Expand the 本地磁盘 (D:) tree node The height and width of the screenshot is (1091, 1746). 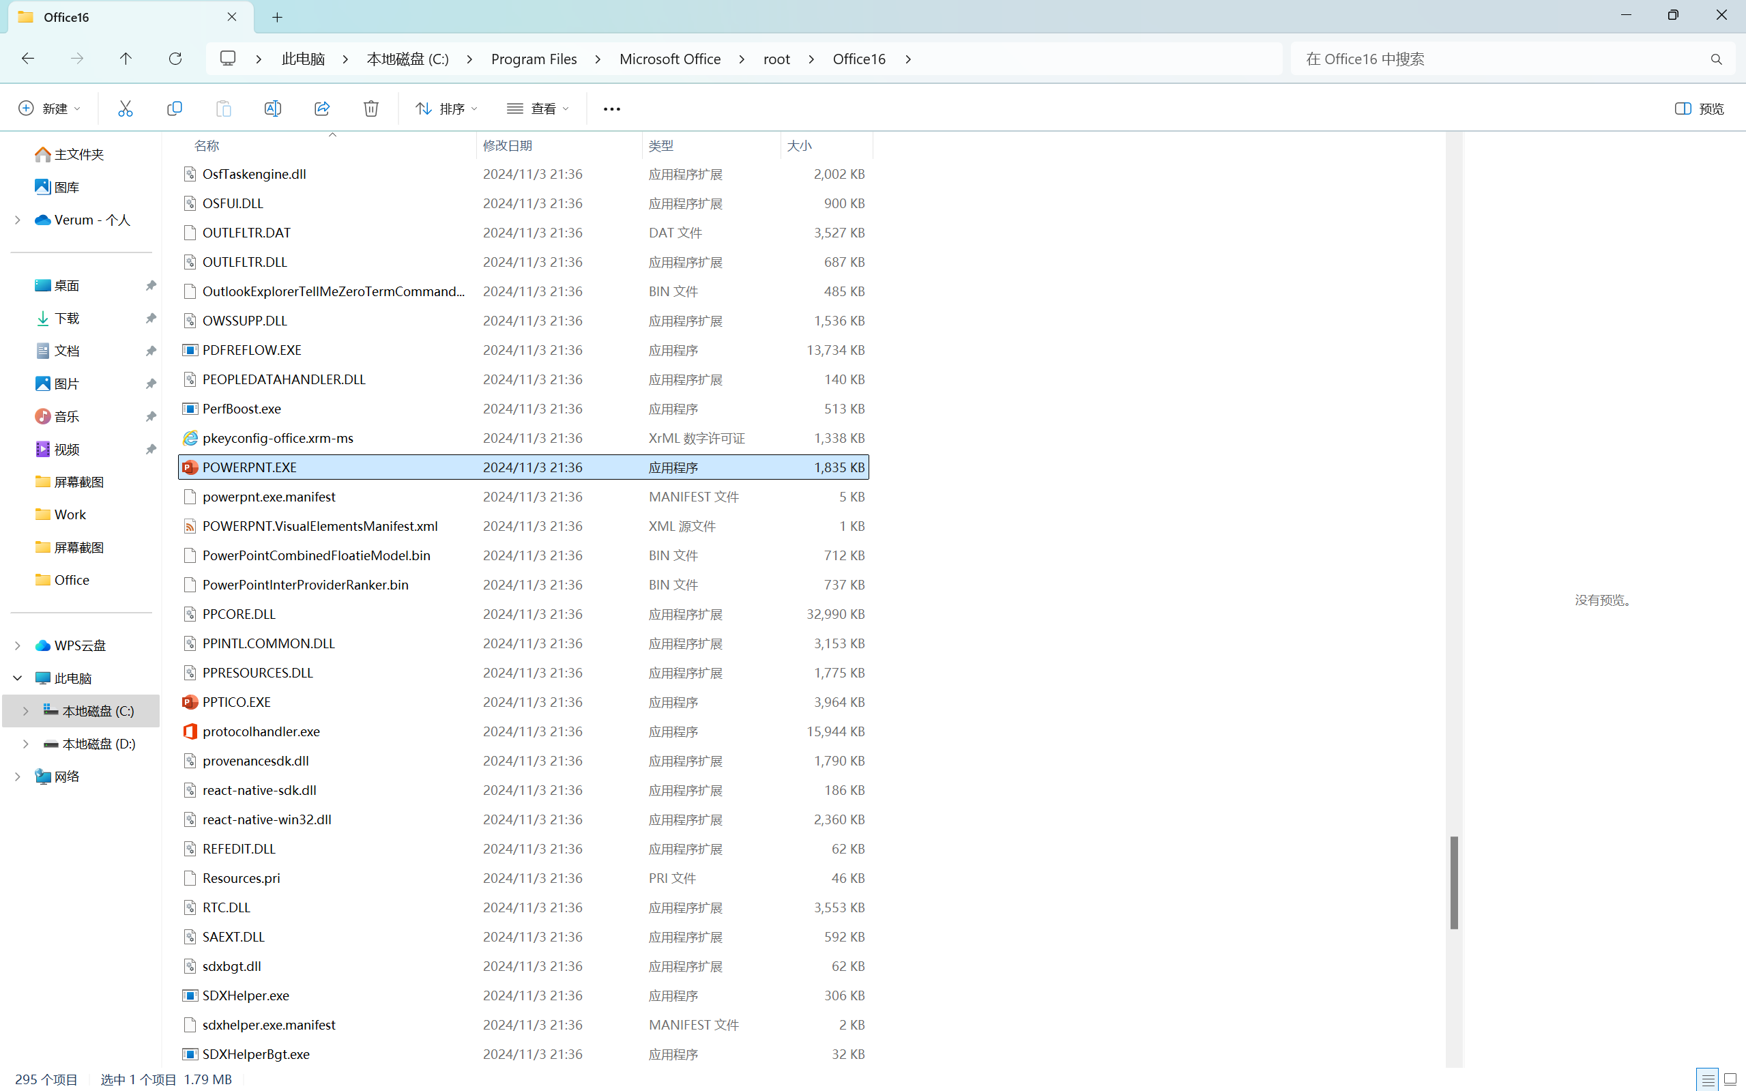tap(26, 744)
